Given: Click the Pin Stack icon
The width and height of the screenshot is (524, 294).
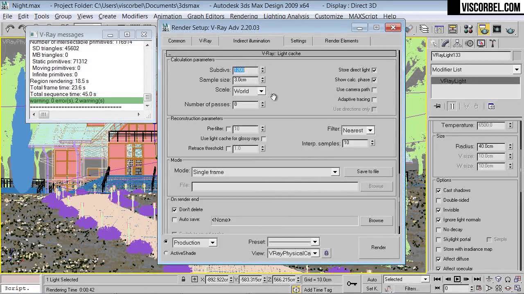Looking at the screenshot, I should [x=437, y=106].
